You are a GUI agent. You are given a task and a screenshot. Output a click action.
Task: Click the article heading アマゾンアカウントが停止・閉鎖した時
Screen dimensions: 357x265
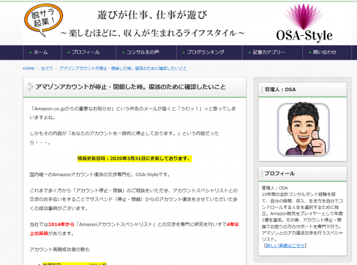131,87
